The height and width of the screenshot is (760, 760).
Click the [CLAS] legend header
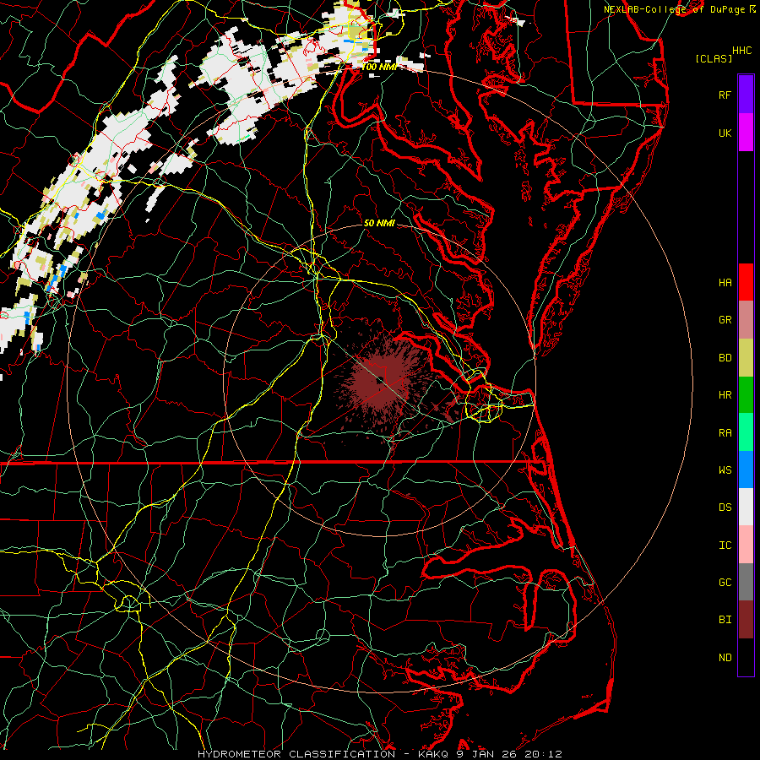(x=714, y=58)
